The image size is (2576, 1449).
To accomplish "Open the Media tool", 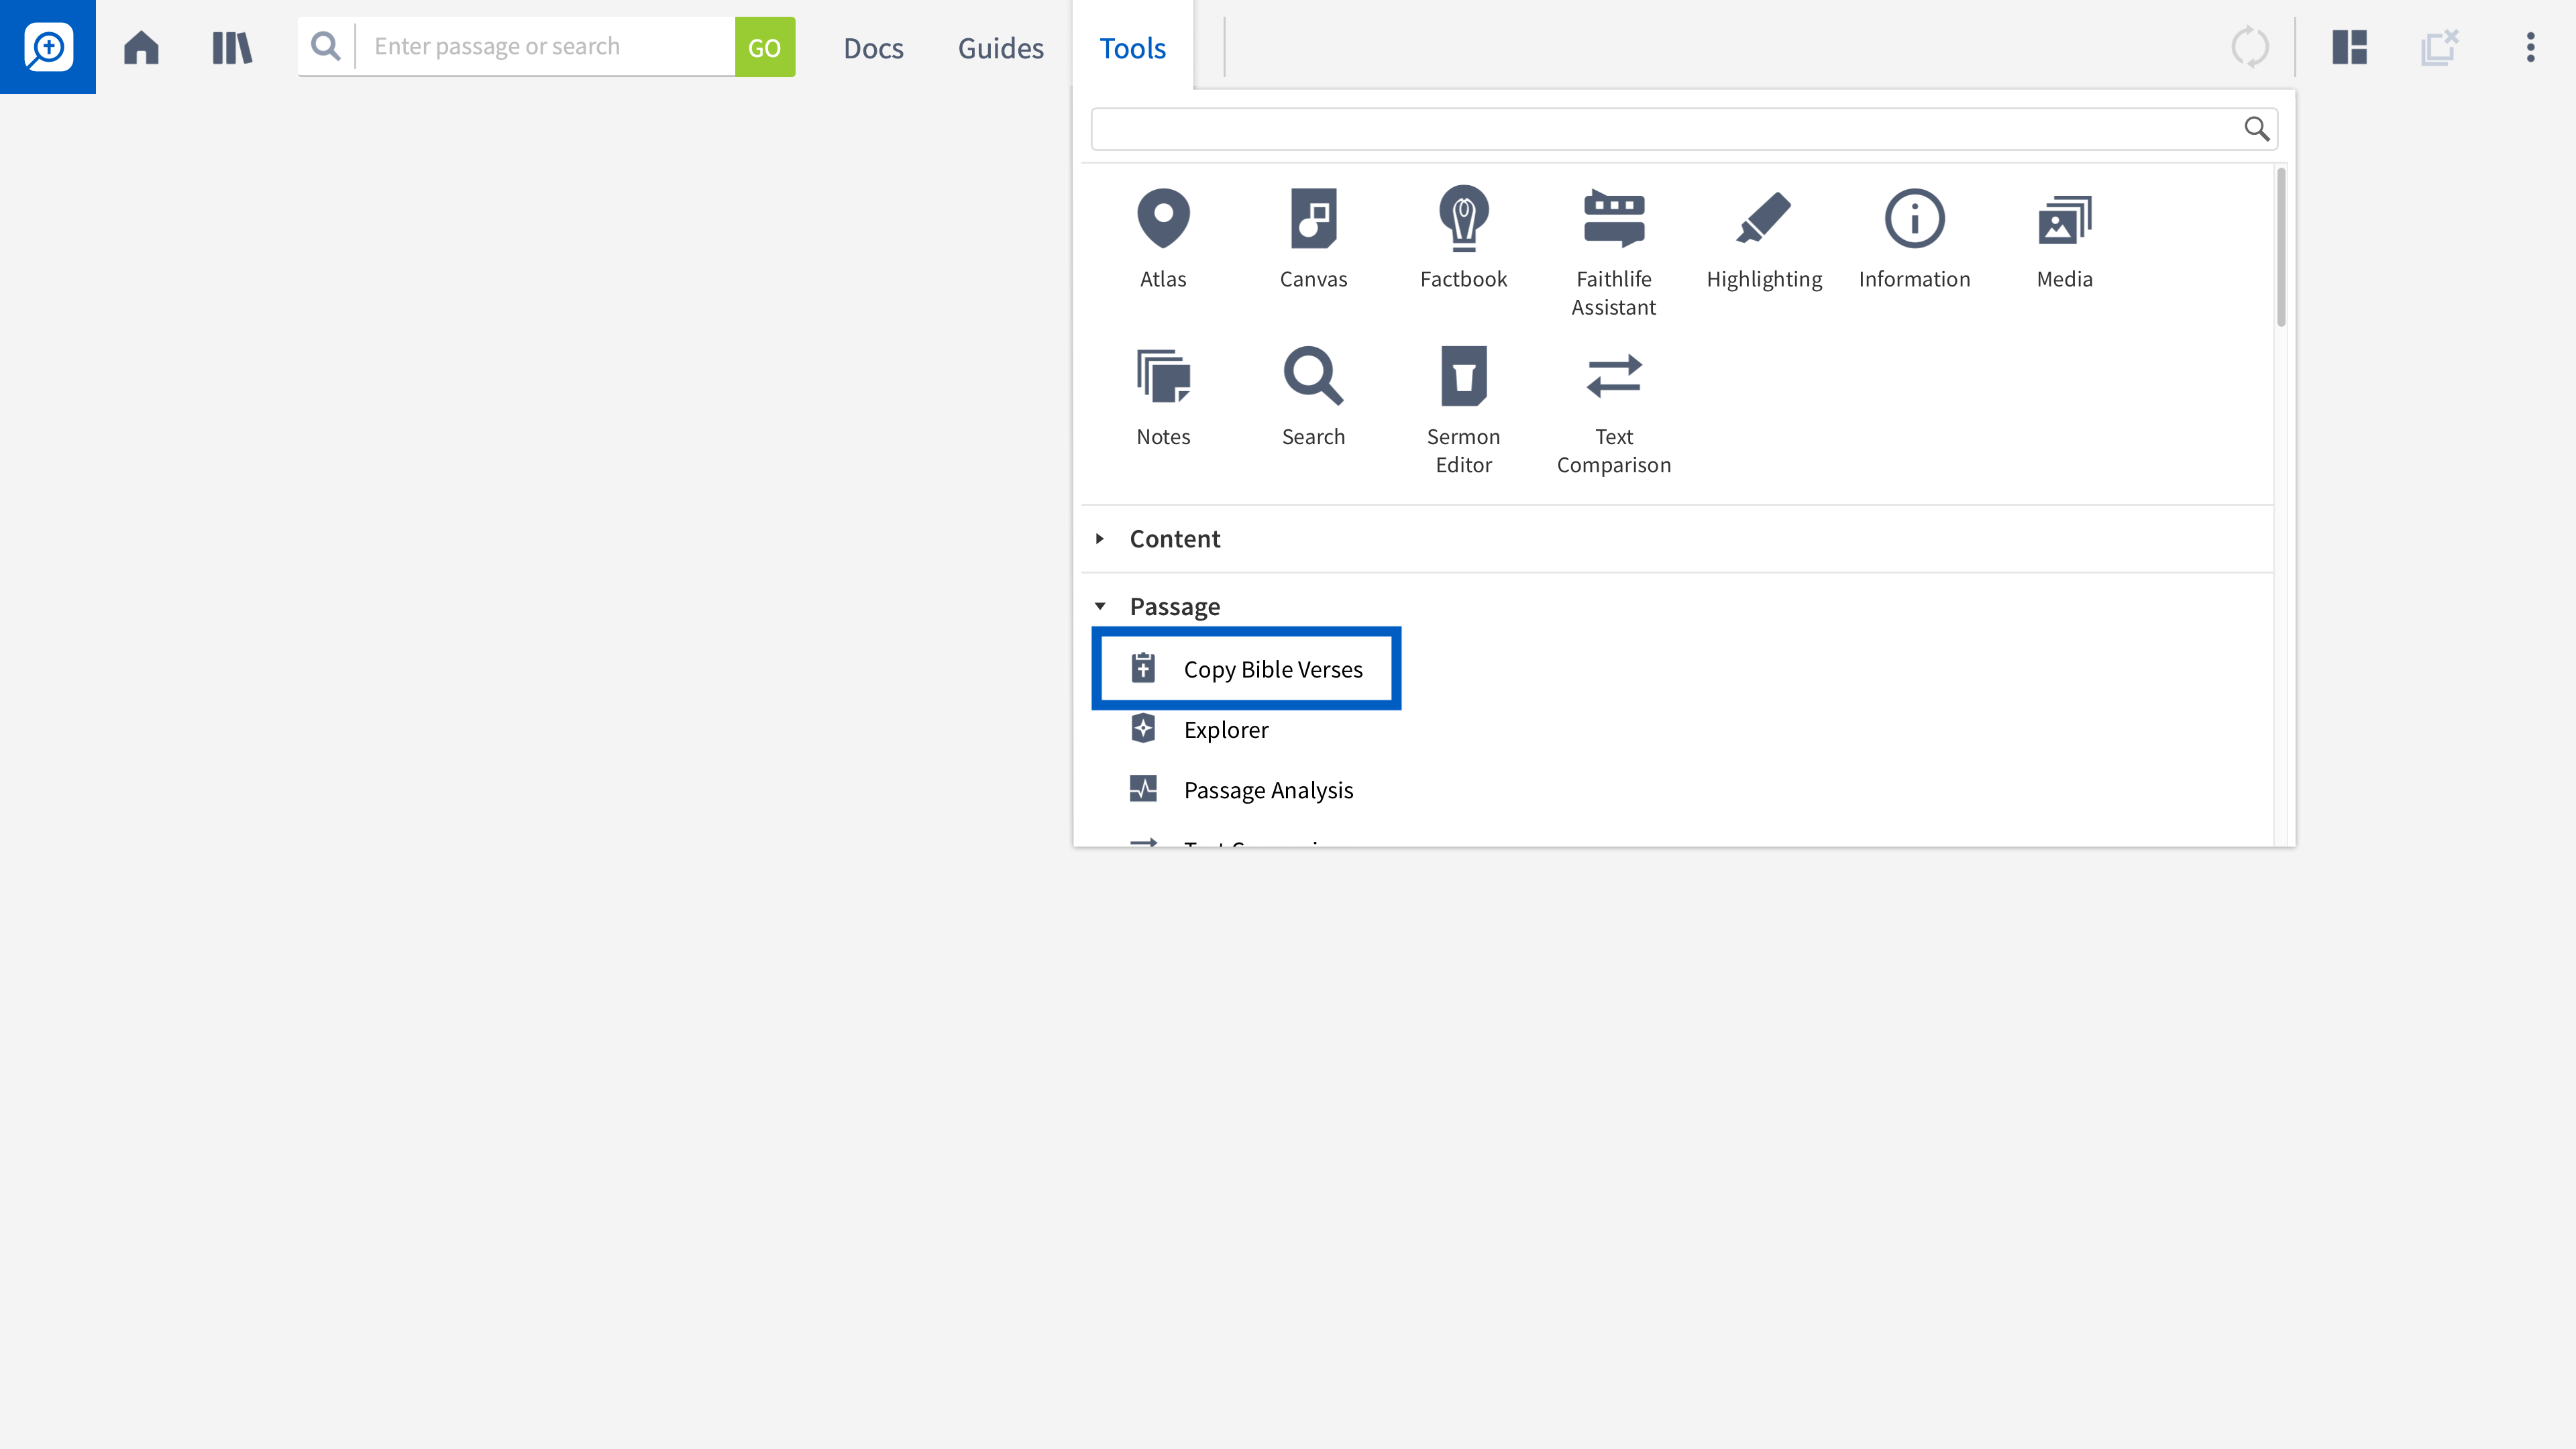I will click(2064, 237).
